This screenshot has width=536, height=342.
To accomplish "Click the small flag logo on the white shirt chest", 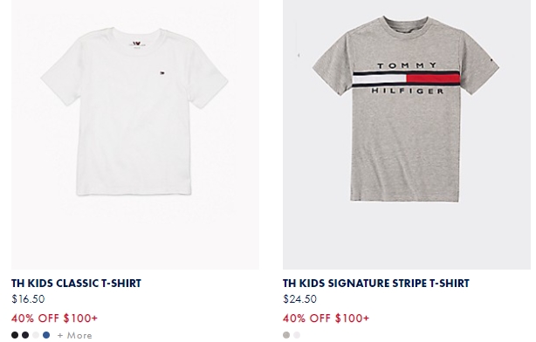I will (161, 72).
